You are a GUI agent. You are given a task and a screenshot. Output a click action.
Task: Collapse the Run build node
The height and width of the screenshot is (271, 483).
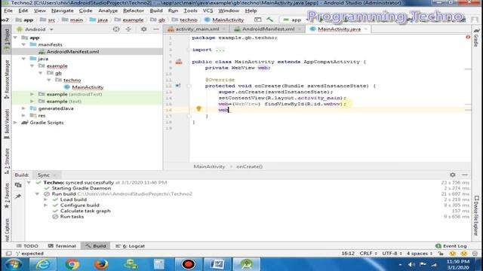pos(37,194)
